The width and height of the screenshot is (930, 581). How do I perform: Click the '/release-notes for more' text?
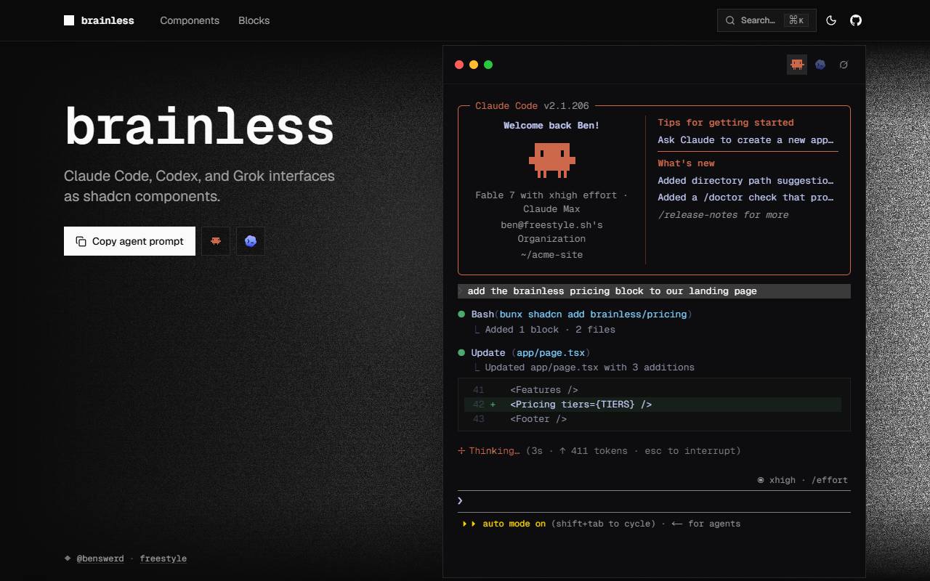tap(723, 215)
